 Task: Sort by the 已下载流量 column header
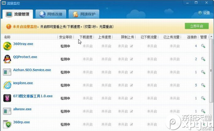tap(149, 37)
